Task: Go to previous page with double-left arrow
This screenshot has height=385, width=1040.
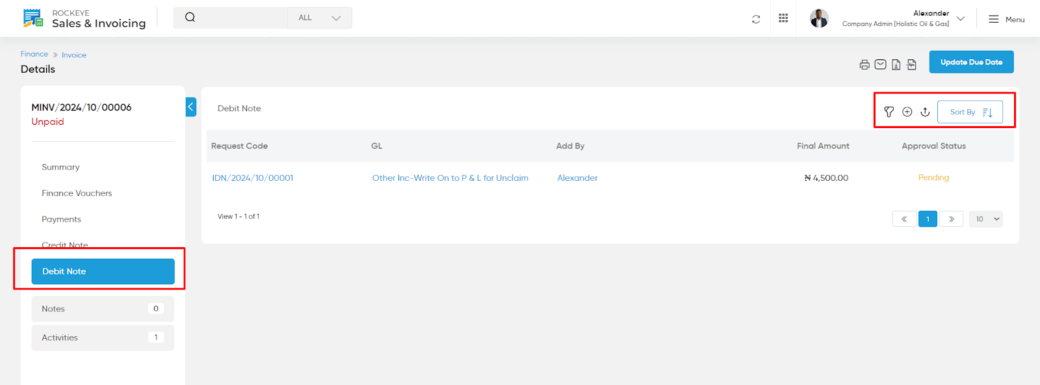Action: [x=904, y=219]
